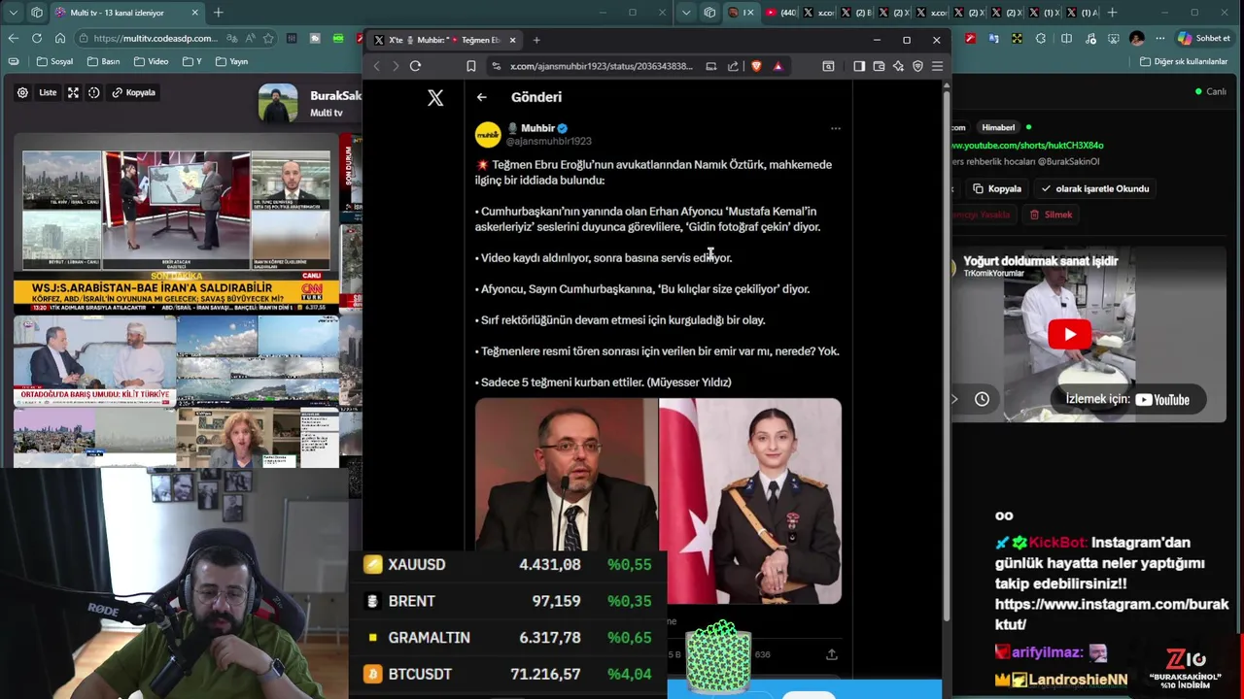Screen dimensions: 1244x699
Task: Click the share icon under the post
Action: tap(832, 654)
